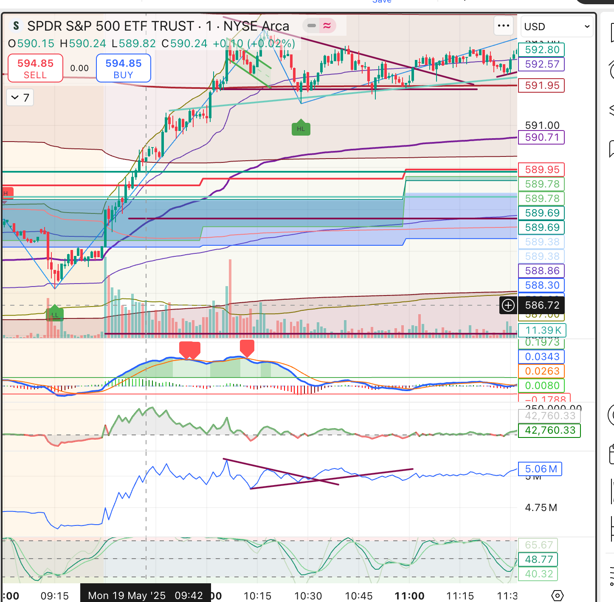Click the 592.80 price label
This screenshot has height=602, width=614.
[x=542, y=50]
